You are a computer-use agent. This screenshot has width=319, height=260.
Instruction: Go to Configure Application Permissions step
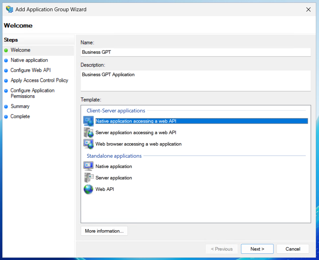33,93
